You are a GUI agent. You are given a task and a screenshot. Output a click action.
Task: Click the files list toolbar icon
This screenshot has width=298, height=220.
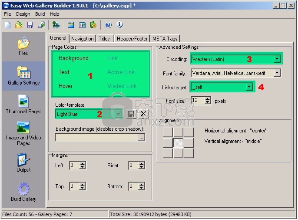click(56, 25)
